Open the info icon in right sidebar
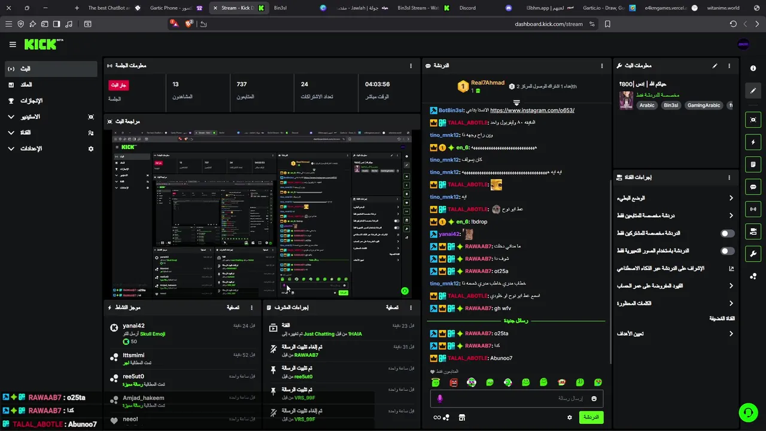This screenshot has height=431, width=766. point(753,68)
